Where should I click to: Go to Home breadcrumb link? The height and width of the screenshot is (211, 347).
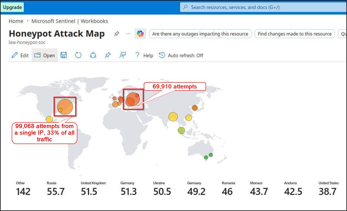coord(16,21)
